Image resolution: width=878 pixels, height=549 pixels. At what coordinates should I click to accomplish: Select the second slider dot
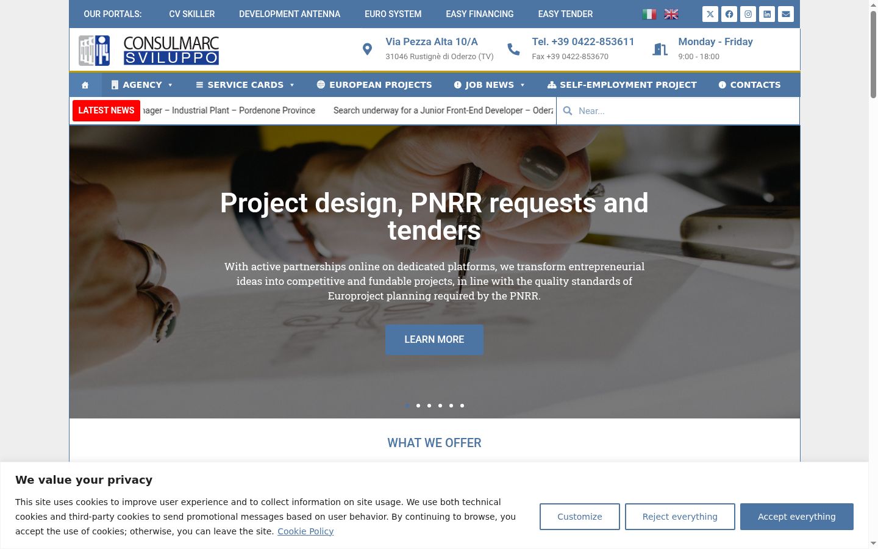[x=418, y=406]
